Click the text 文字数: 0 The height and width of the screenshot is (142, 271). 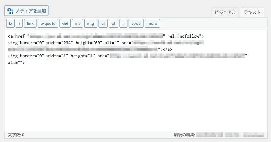16,135
